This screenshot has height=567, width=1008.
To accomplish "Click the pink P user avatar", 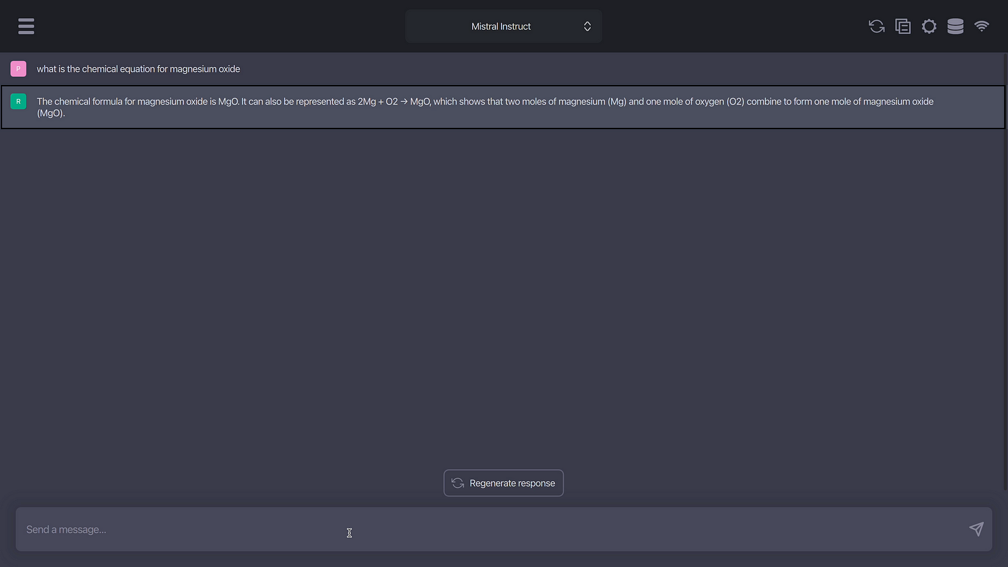I will 18,69.
